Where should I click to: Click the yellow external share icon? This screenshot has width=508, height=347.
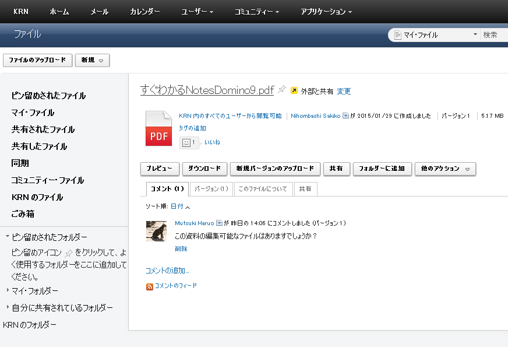point(294,91)
